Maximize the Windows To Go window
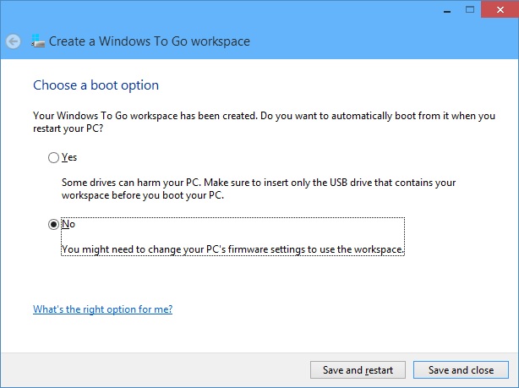 (x=470, y=9)
